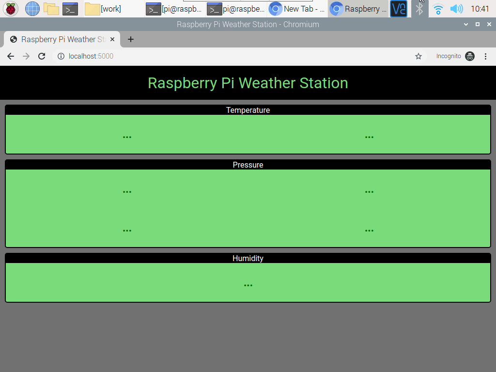Click the Incognito indicator
The height and width of the screenshot is (372, 496).
coord(455,56)
